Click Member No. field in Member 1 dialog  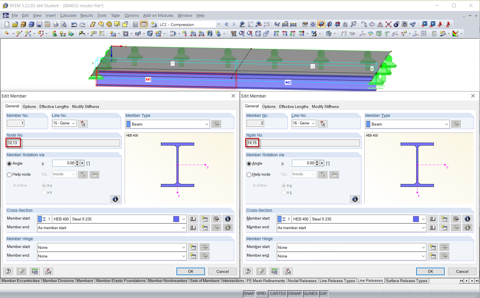click(x=16, y=123)
